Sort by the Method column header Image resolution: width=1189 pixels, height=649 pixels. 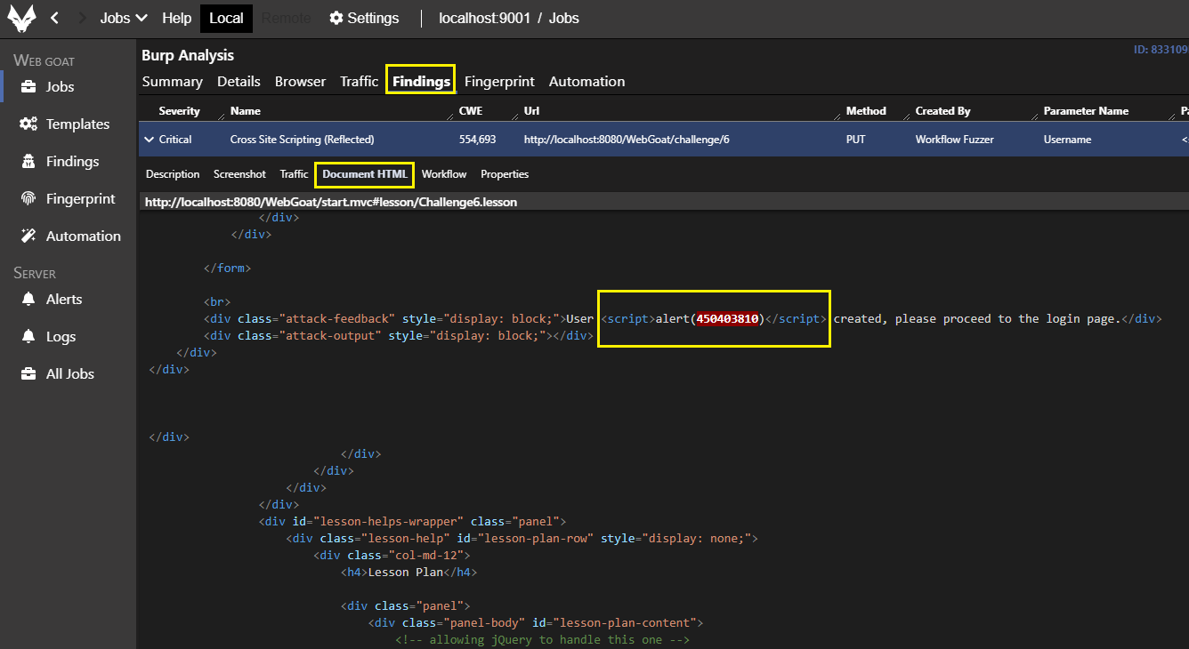tap(866, 111)
